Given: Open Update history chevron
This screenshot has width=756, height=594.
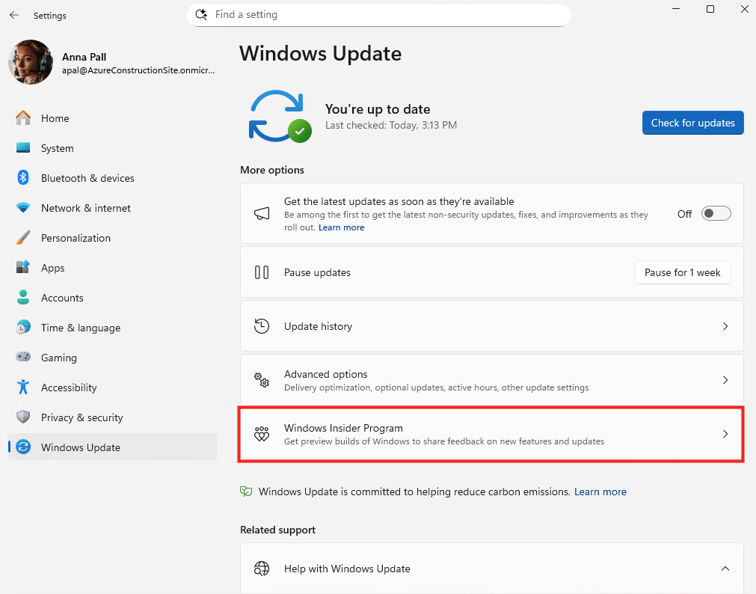Looking at the screenshot, I should (x=725, y=326).
